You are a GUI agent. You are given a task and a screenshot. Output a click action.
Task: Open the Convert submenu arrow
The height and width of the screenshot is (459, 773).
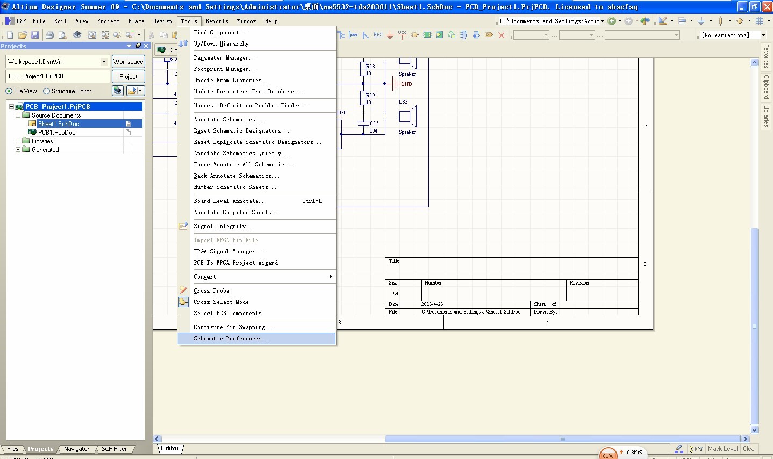(330, 277)
